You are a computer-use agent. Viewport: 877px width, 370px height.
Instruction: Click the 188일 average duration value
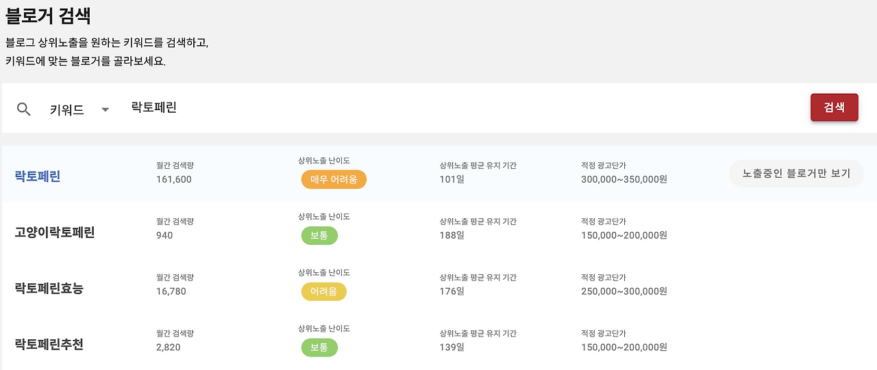(x=452, y=235)
